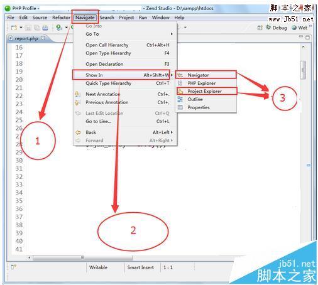
Task: Expand the Back history submenu arrow
Action: coord(172,132)
